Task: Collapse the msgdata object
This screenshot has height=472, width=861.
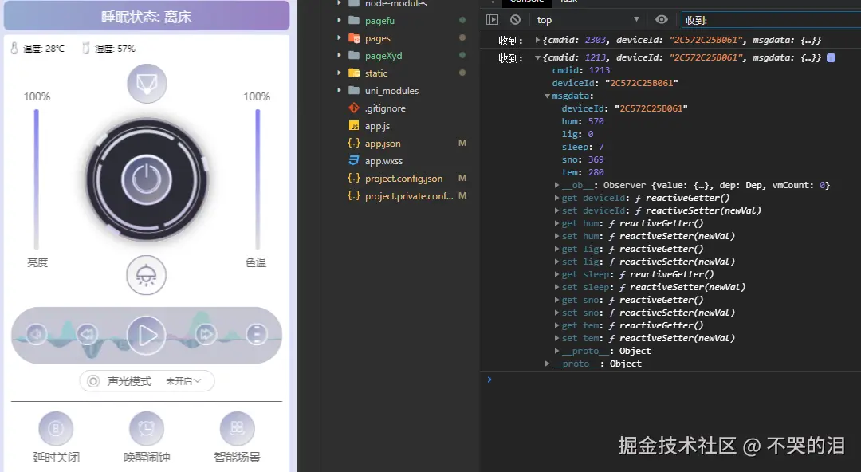Action: pyautogui.click(x=547, y=96)
